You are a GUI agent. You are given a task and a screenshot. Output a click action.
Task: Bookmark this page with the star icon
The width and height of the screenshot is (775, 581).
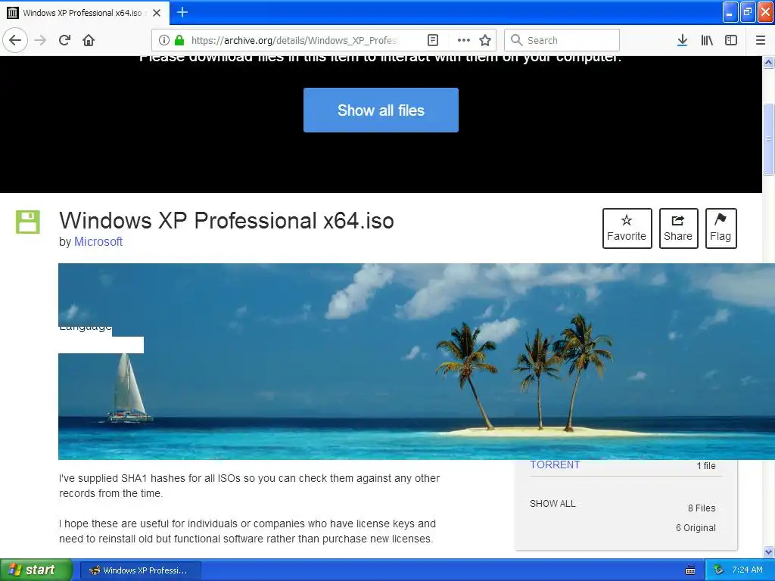485,40
